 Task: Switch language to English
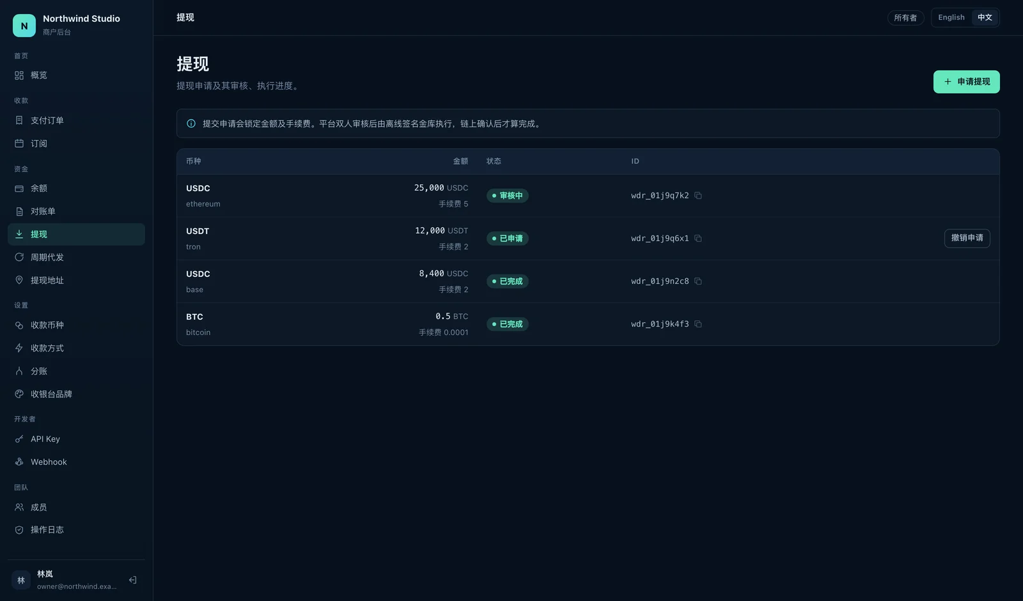point(951,18)
